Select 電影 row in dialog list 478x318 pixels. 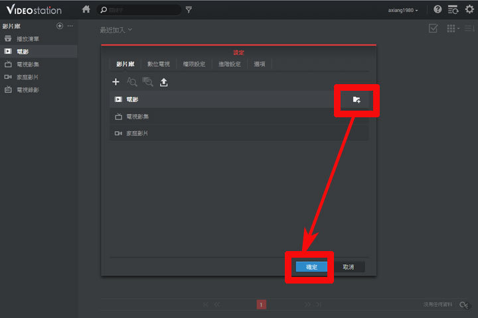point(239,99)
